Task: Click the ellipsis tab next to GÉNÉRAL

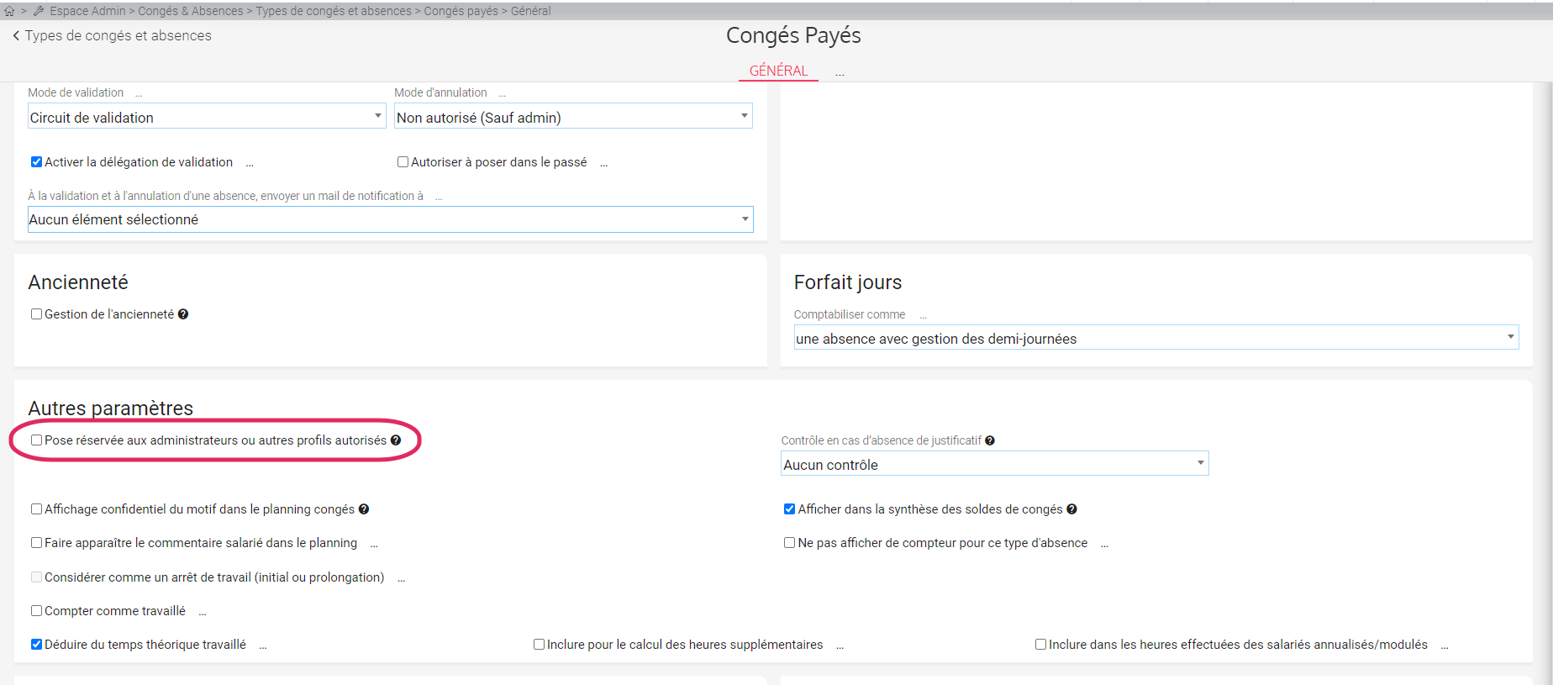Action: click(840, 73)
